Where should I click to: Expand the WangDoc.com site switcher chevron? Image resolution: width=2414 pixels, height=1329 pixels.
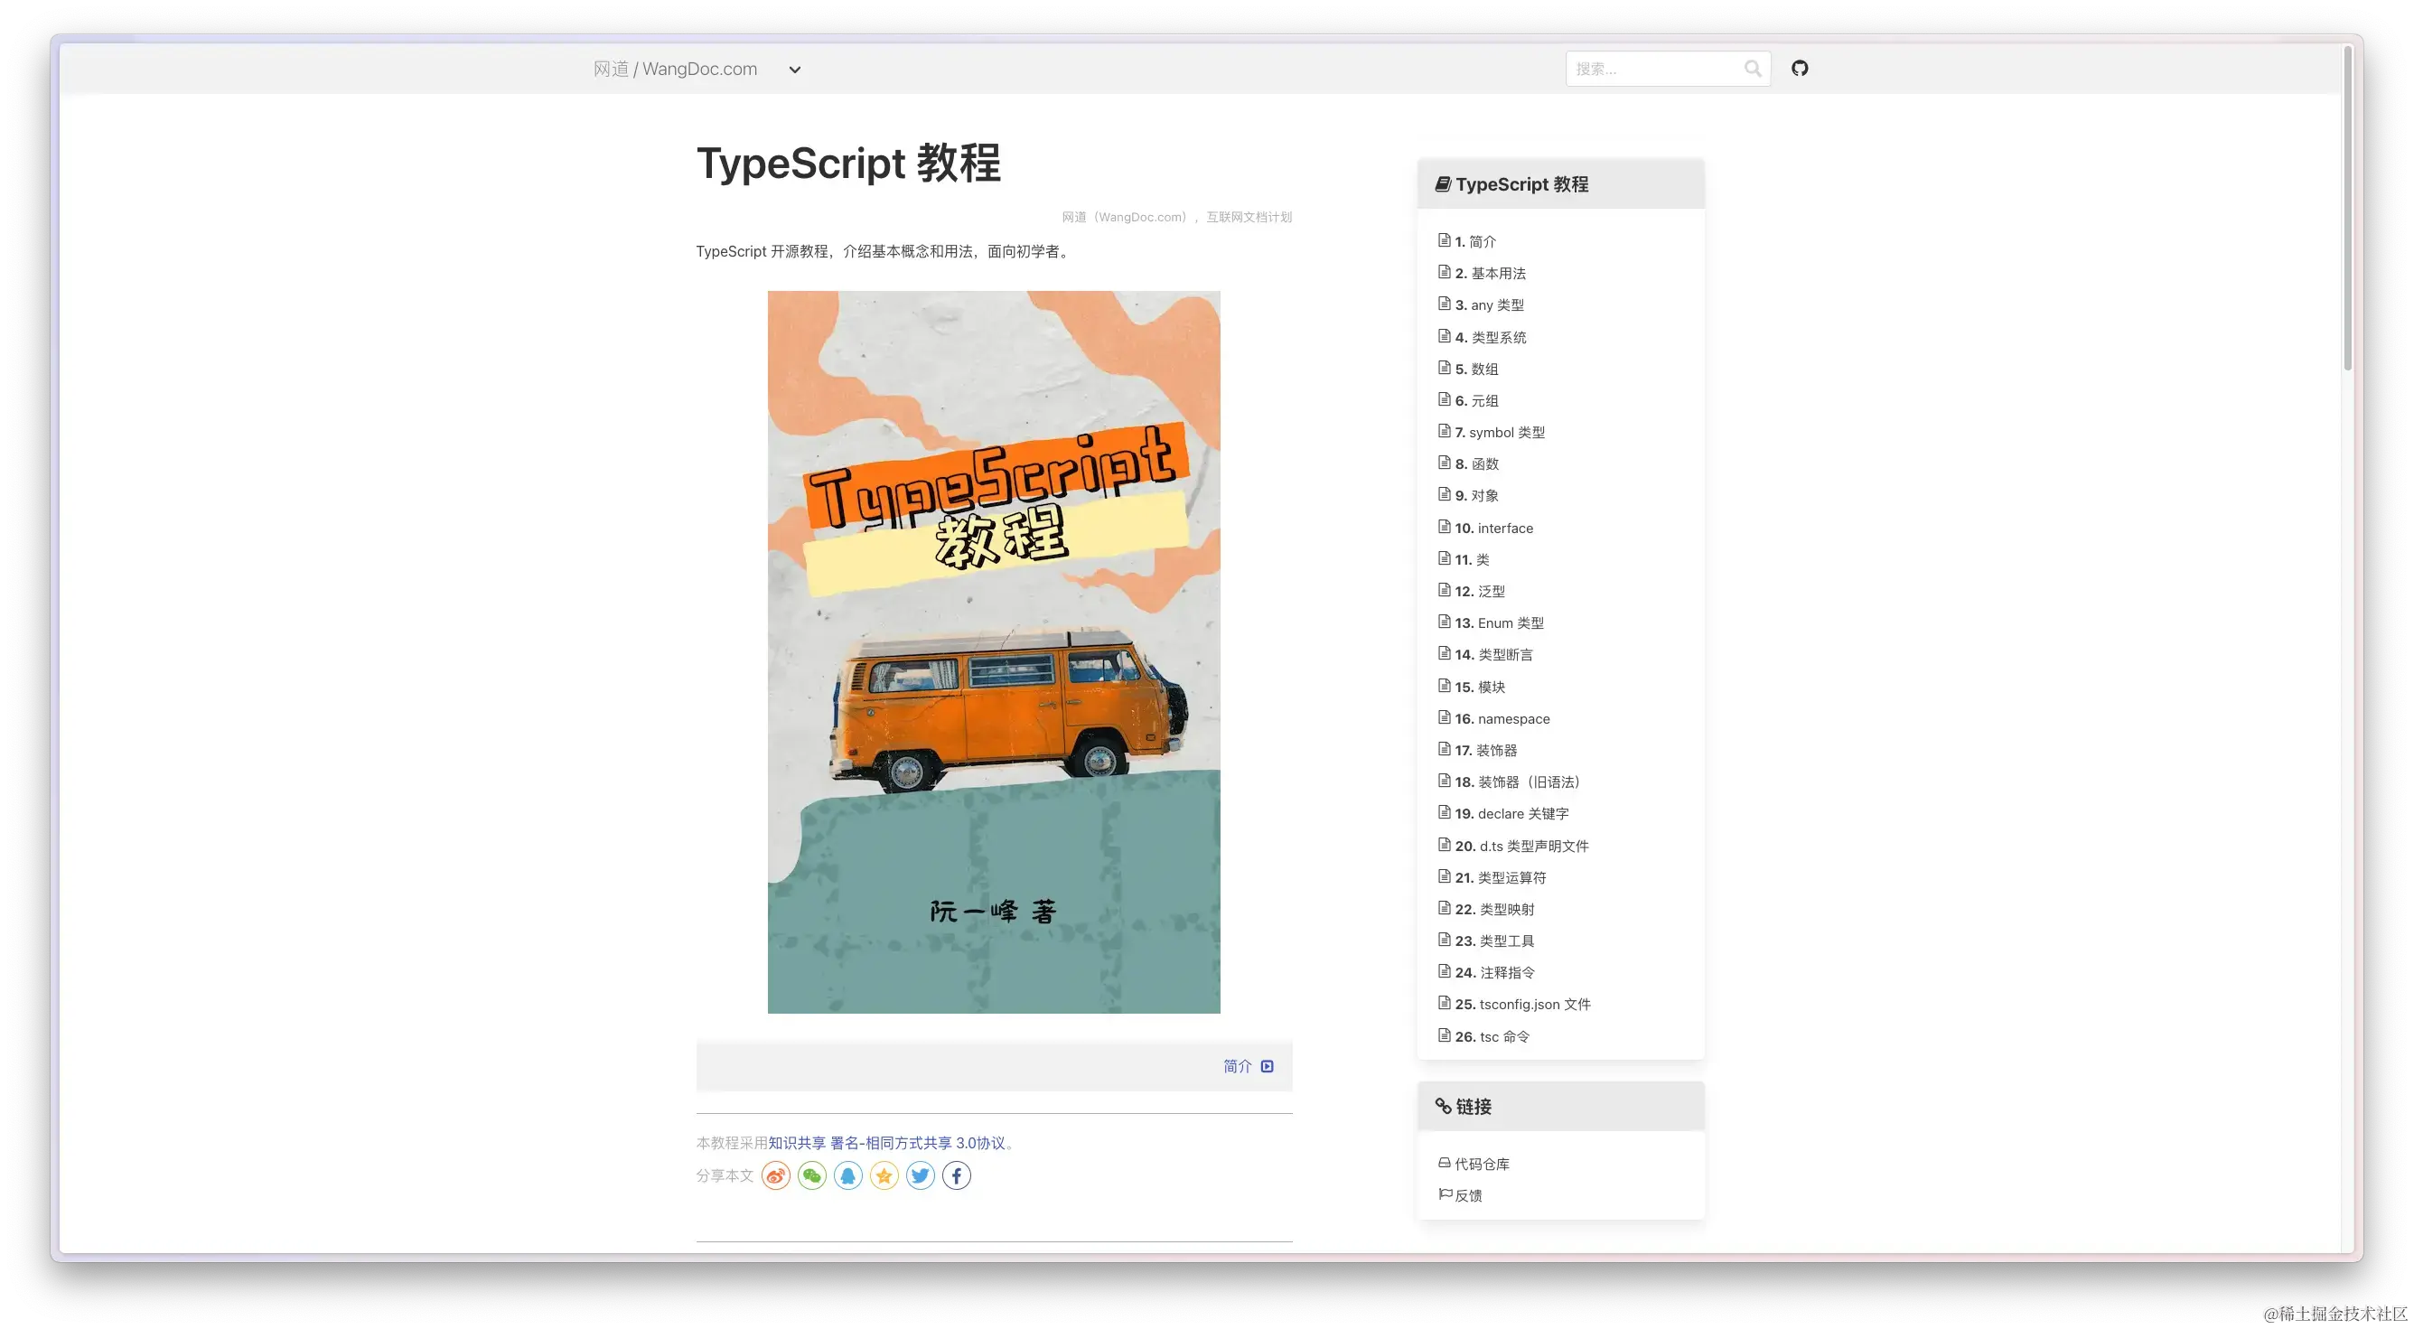(x=795, y=70)
